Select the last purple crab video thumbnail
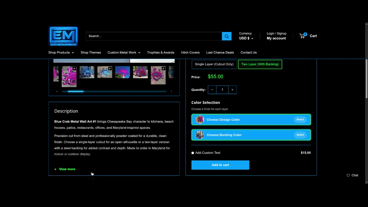 tap(158, 76)
